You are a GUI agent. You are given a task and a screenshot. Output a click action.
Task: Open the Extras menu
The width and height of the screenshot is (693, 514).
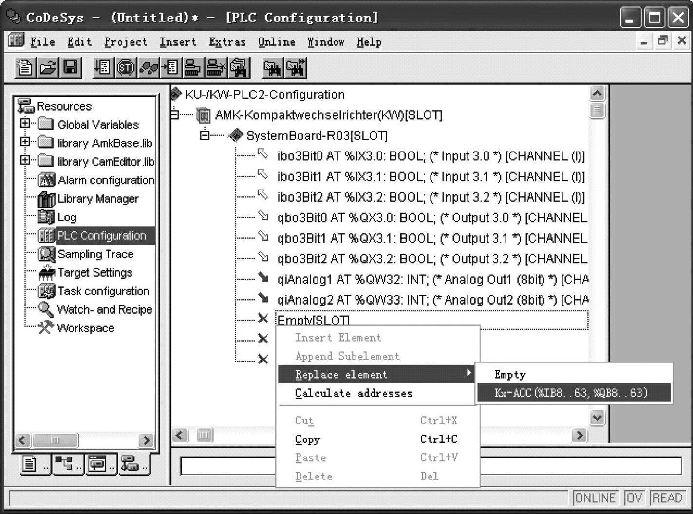(x=227, y=42)
